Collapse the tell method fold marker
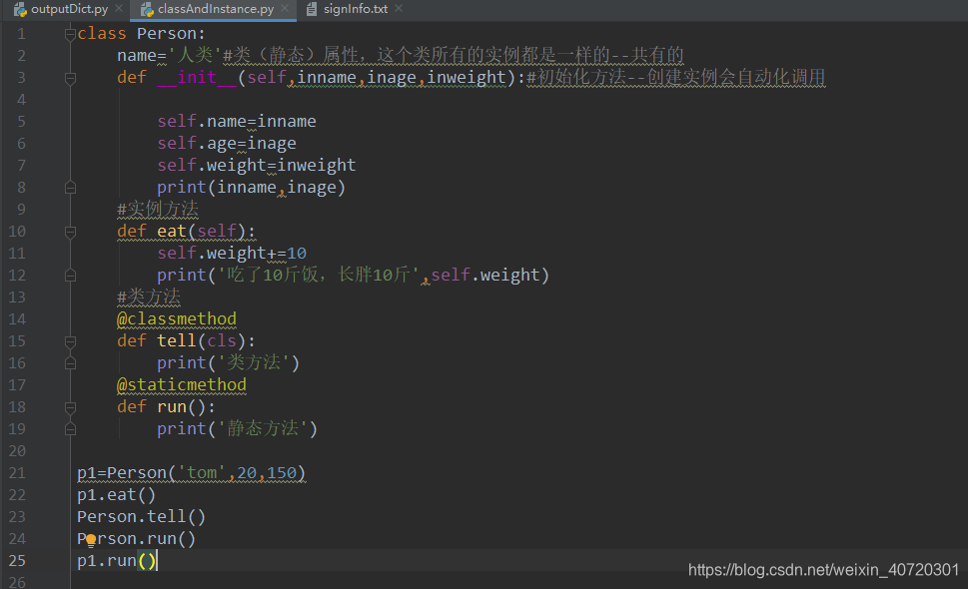Image resolution: width=968 pixels, height=589 pixels. coord(70,341)
